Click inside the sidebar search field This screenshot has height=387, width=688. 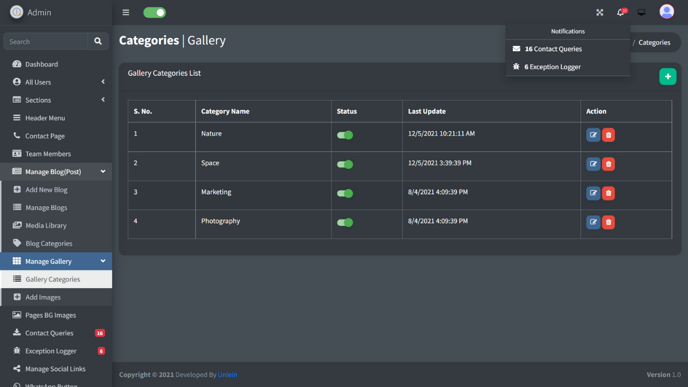pos(45,41)
